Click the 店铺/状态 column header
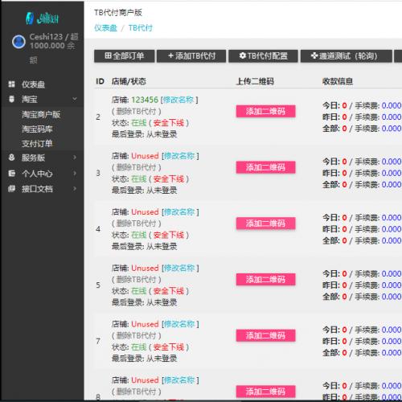The width and height of the screenshot is (402, 402). pos(129,81)
